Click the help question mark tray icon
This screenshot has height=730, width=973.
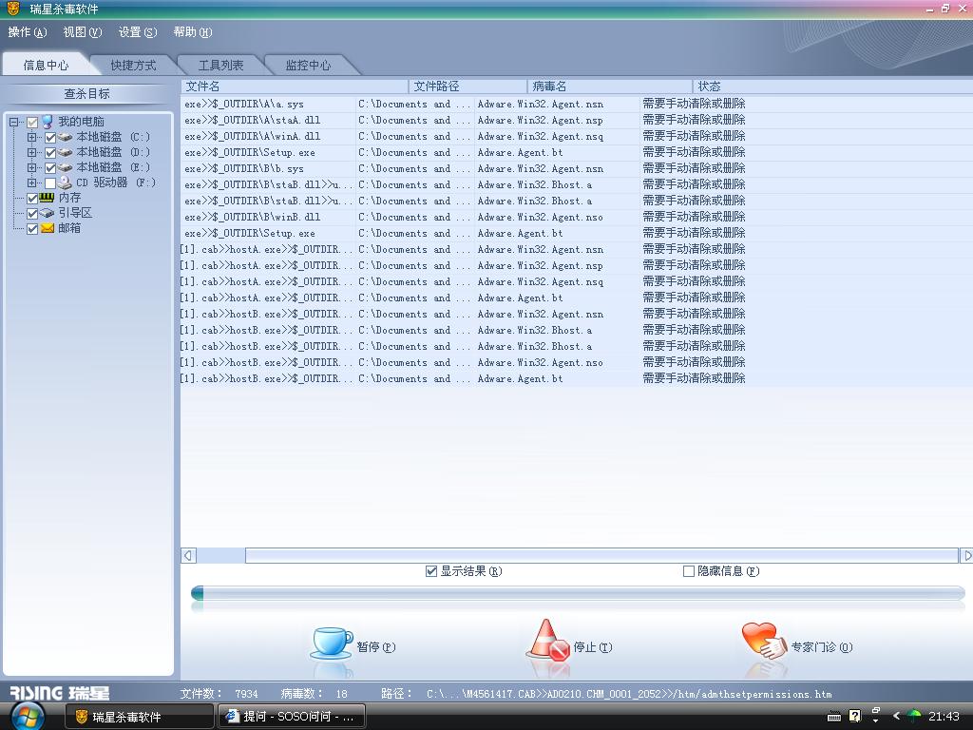click(x=854, y=717)
